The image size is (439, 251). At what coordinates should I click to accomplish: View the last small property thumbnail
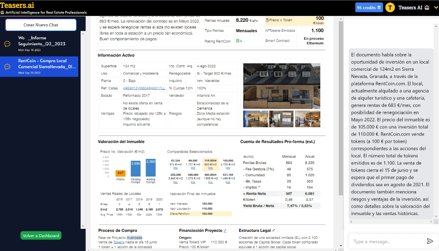pos(308,119)
